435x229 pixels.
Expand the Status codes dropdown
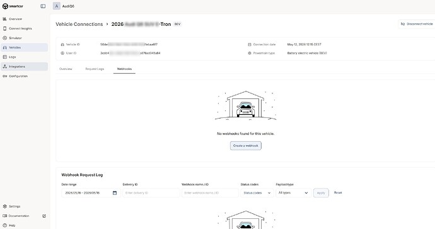[257, 193]
